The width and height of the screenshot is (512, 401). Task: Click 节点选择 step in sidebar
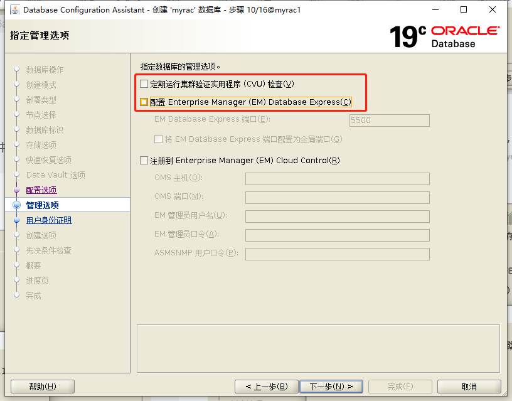[41, 115]
